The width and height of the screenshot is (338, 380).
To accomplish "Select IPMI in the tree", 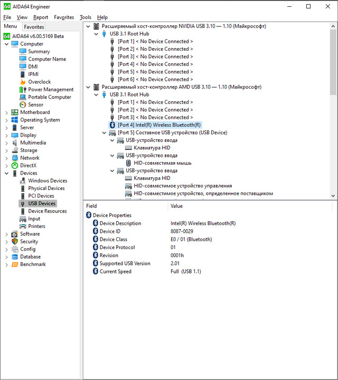I will click(33, 74).
